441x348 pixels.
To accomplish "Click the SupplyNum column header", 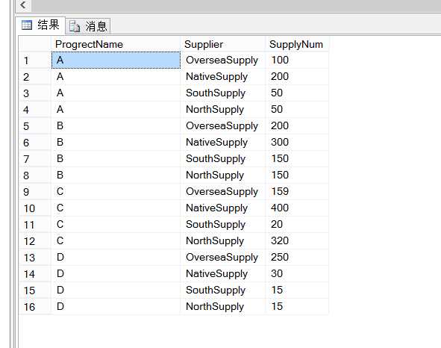I will (x=297, y=44).
